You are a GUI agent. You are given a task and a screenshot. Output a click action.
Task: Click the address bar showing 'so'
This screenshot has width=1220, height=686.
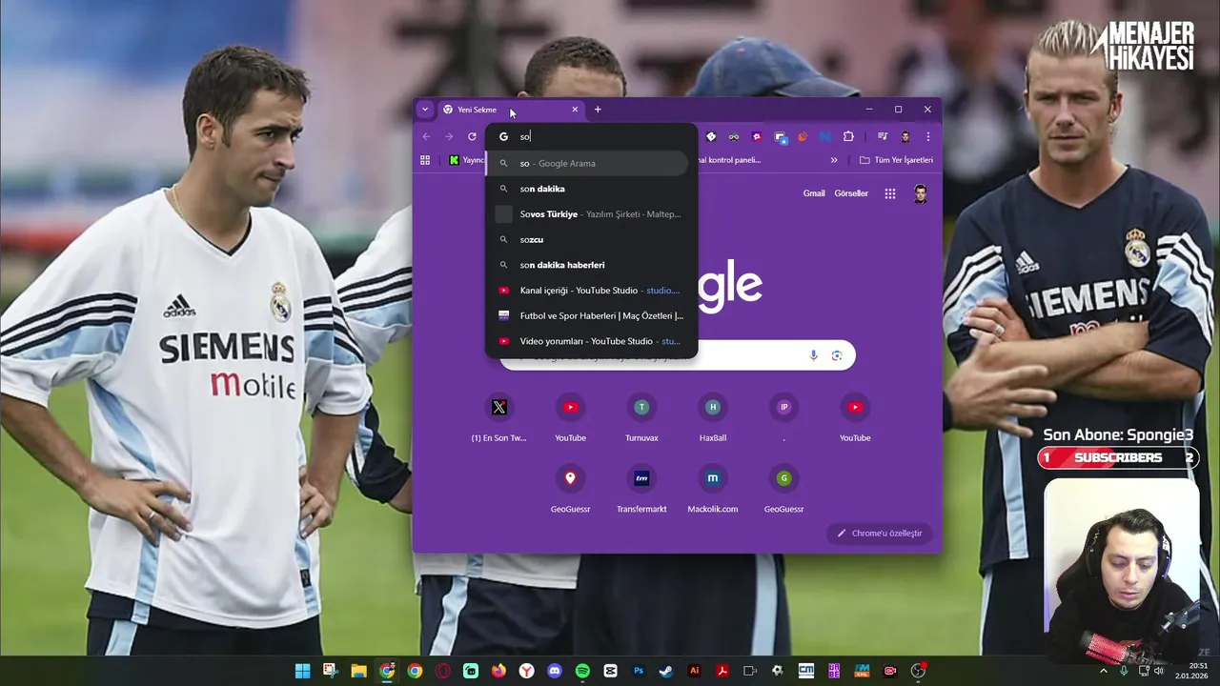592,136
